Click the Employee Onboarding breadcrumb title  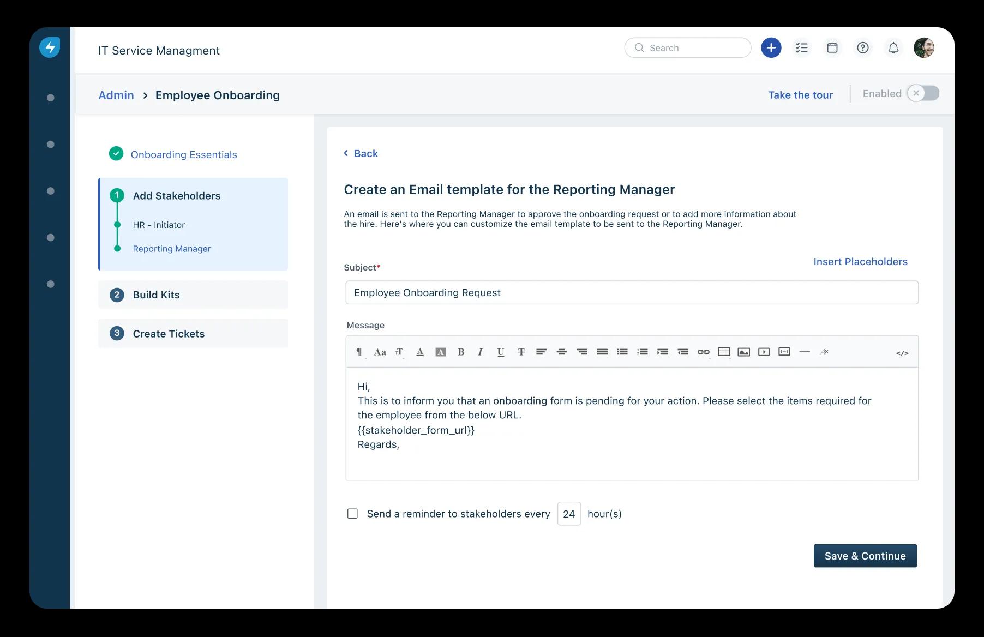click(x=218, y=95)
